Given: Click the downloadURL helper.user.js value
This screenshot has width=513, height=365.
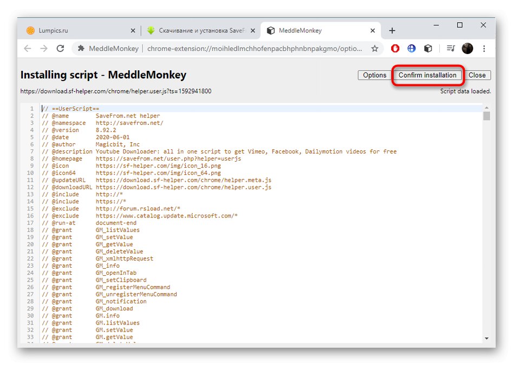Looking at the screenshot, I should tap(183, 188).
